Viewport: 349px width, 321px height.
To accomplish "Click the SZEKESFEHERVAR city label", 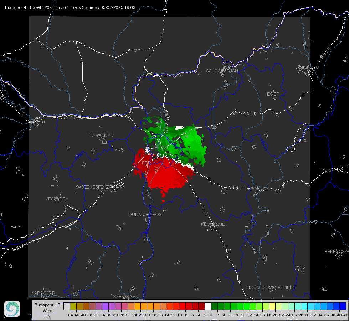I will coord(102,187).
